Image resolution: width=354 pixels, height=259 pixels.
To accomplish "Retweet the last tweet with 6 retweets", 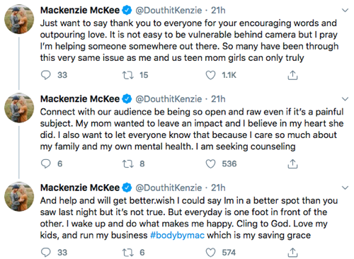I will 128,253.
